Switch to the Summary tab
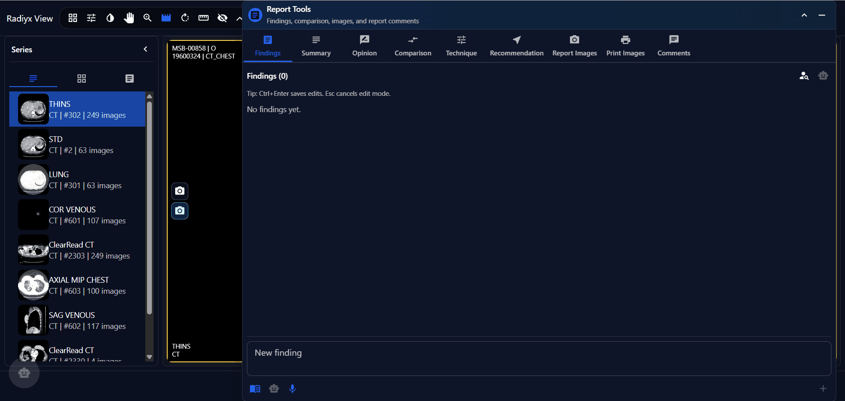 coord(316,46)
